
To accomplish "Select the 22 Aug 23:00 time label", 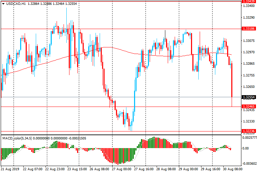I will coord(55,169).
